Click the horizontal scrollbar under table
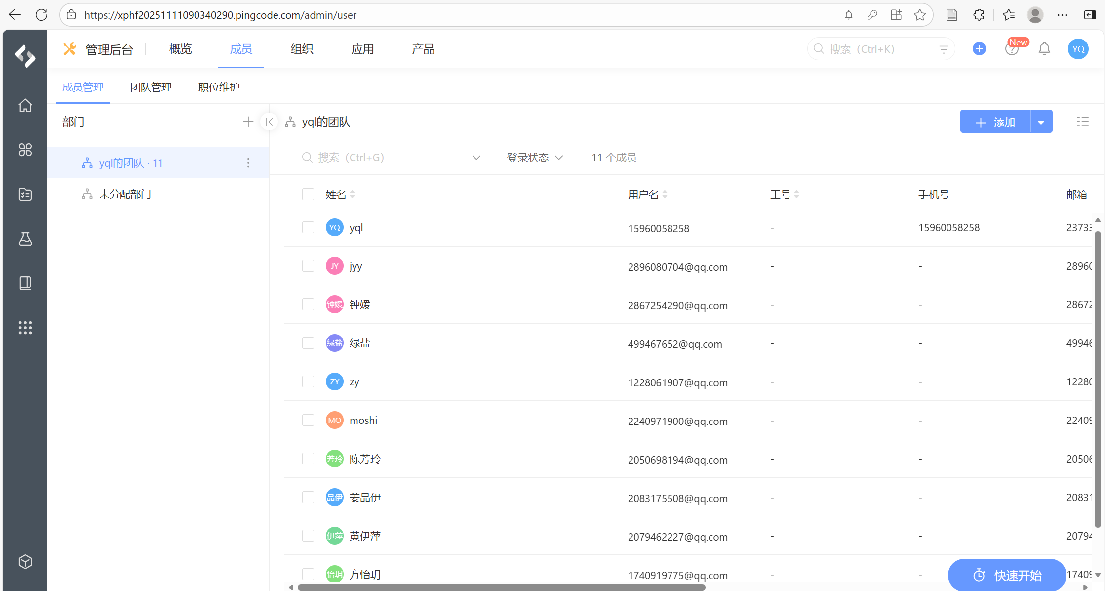Screen dimensions: 1105x591 (501, 587)
